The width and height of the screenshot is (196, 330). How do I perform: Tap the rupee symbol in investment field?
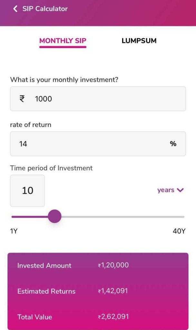[22, 99]
